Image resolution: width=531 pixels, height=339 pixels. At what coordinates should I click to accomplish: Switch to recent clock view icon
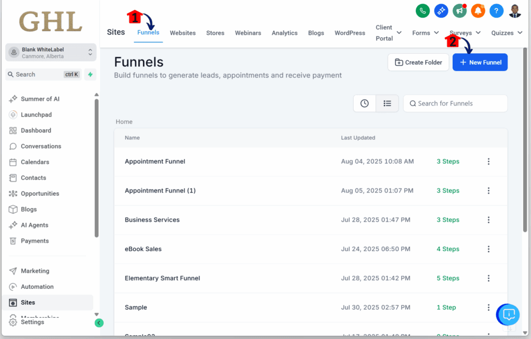click(x=365, y=104)
